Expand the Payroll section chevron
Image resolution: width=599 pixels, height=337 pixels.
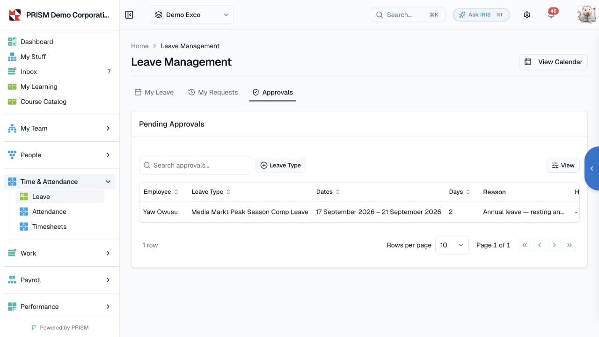tap(108, 280)
